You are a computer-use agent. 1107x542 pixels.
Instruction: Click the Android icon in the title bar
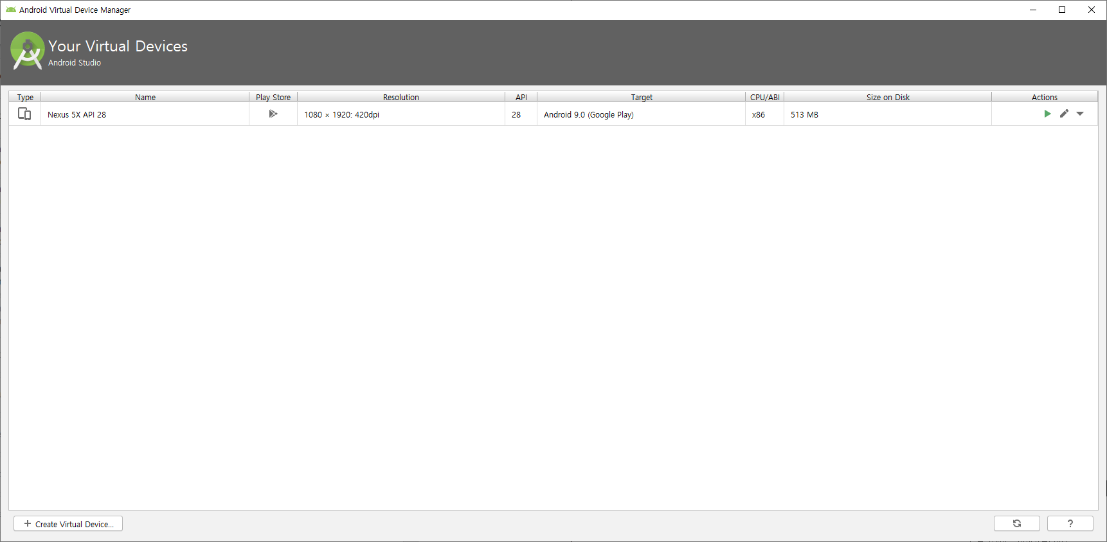[x=11, y=10]
